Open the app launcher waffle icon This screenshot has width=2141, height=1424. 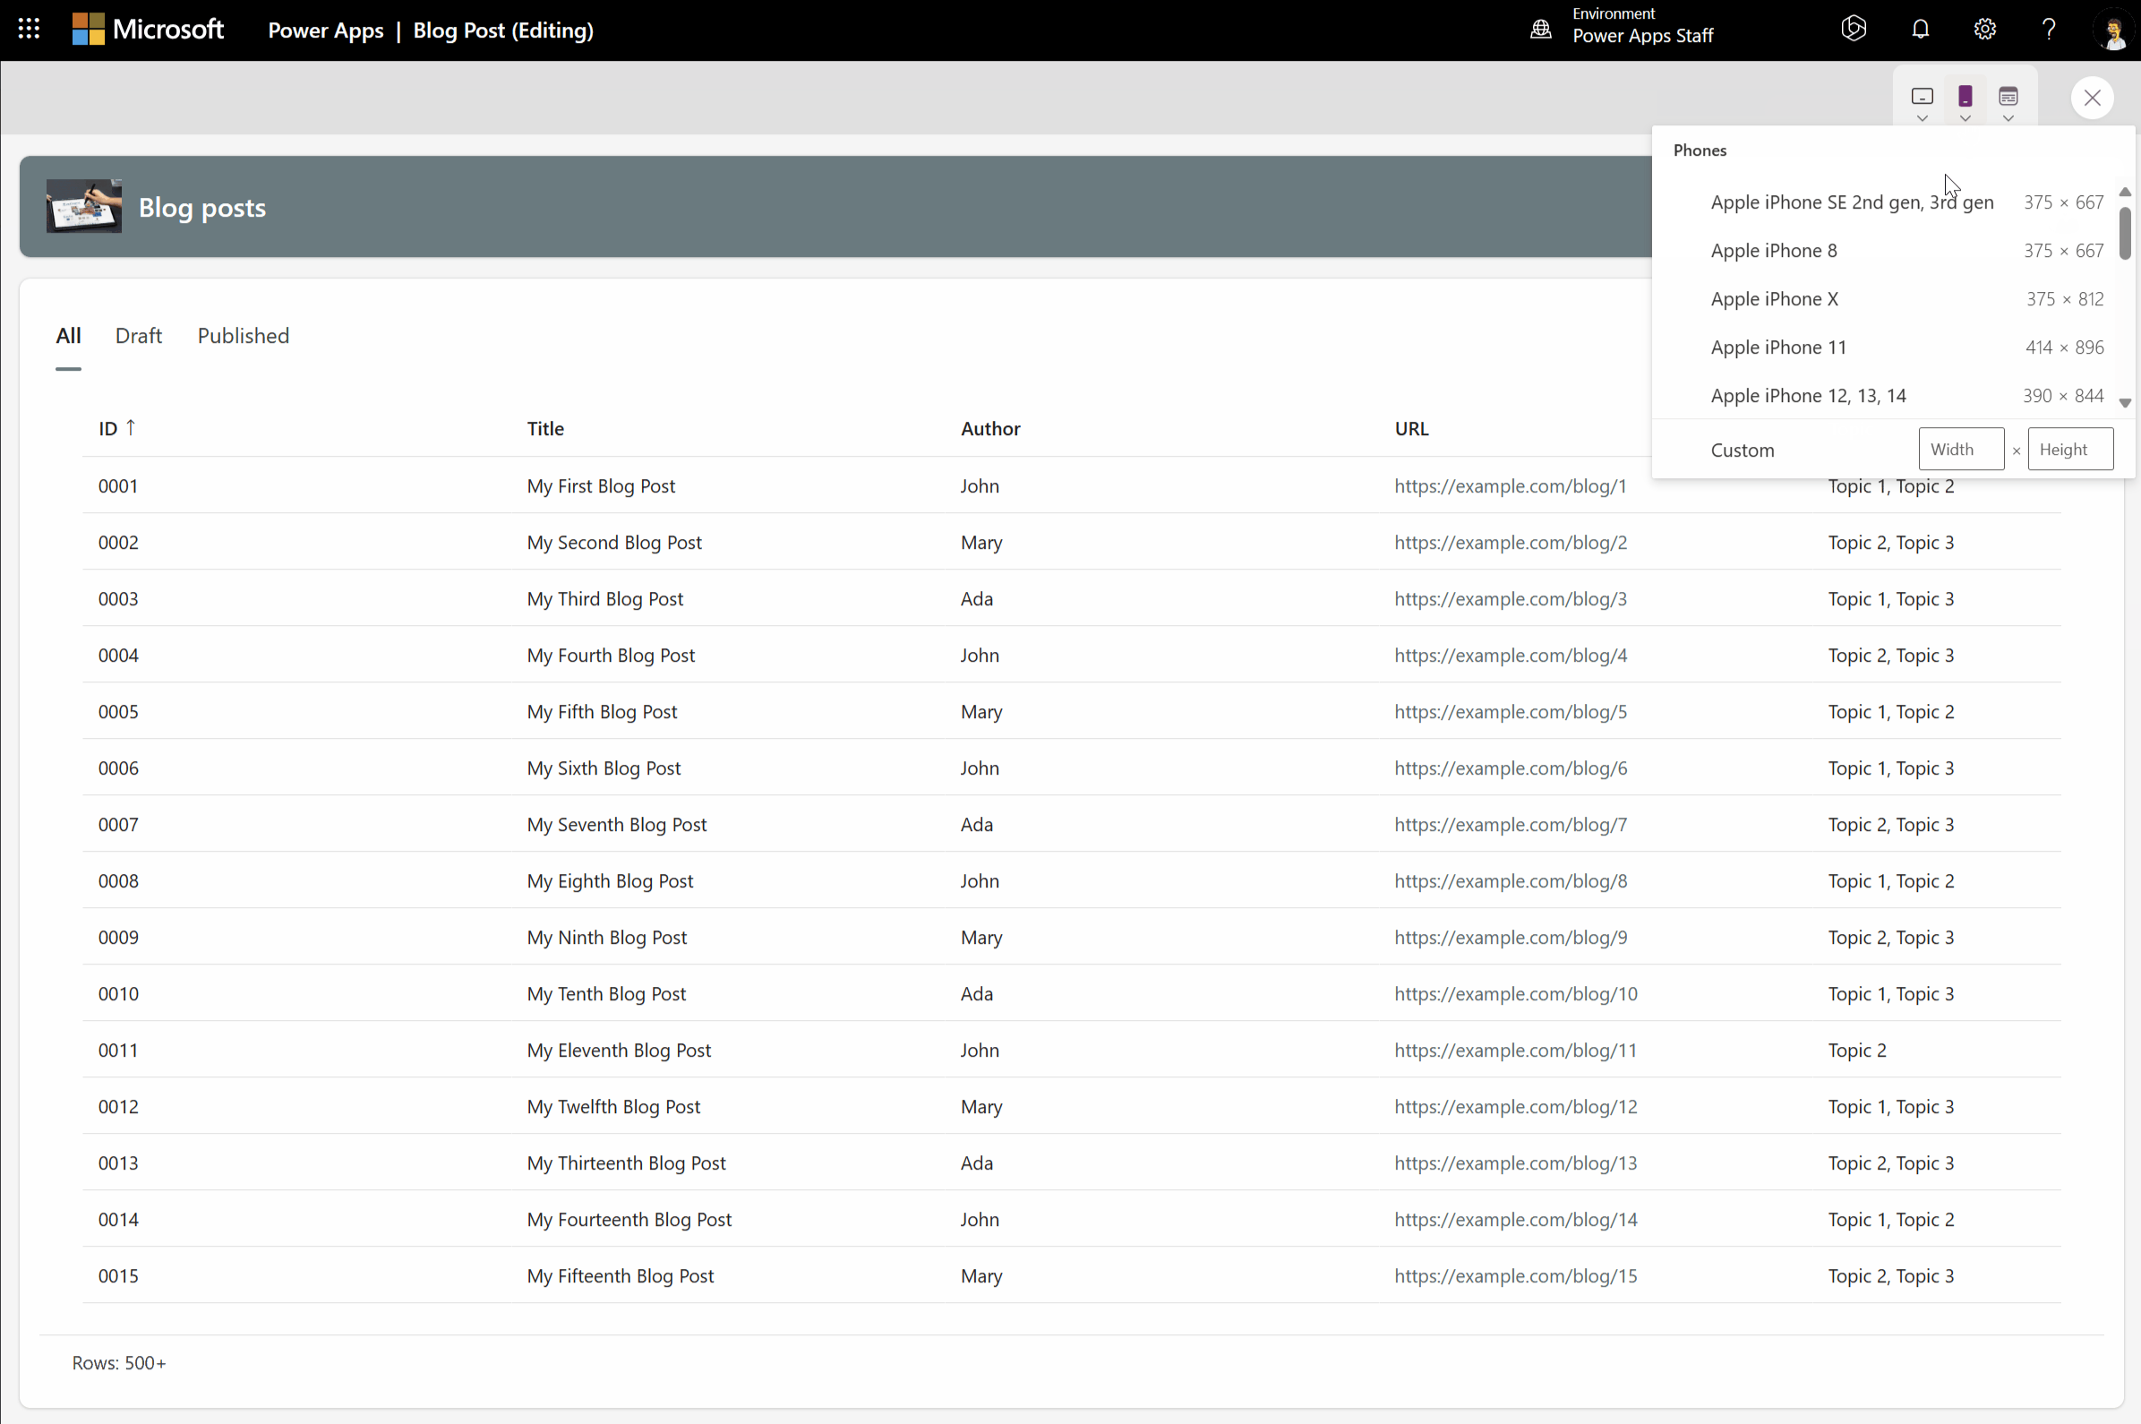coord(29,29)
